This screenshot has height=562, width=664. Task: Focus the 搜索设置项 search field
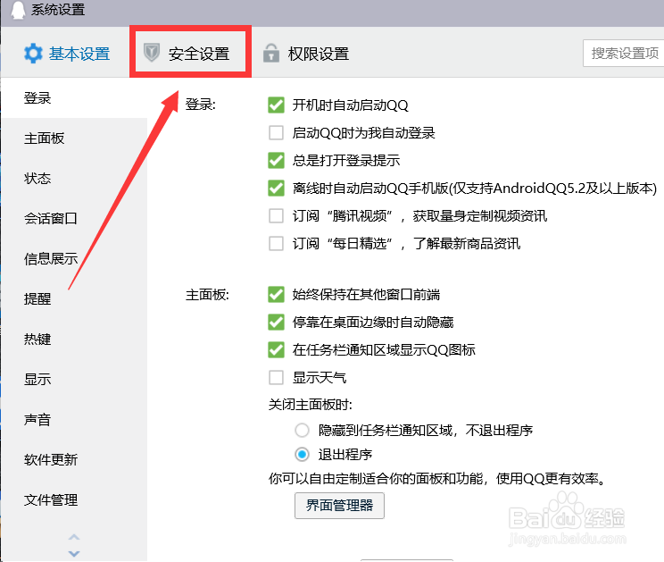623,54
